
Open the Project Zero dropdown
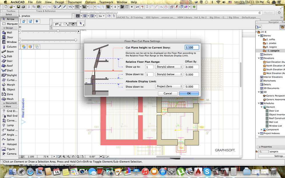169,86
